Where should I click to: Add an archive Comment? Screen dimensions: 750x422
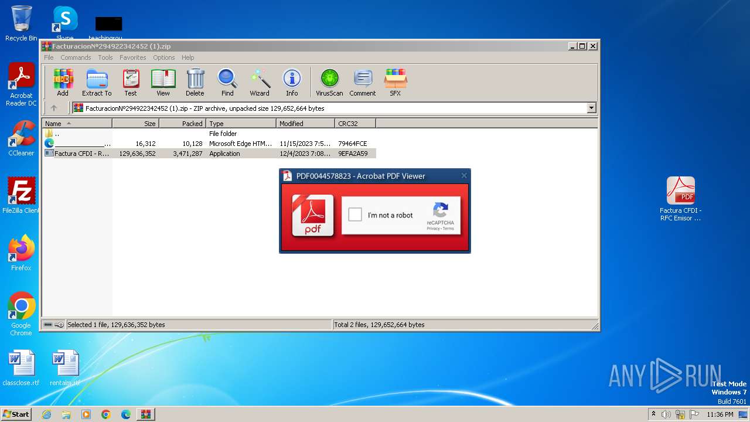(363, 83)
